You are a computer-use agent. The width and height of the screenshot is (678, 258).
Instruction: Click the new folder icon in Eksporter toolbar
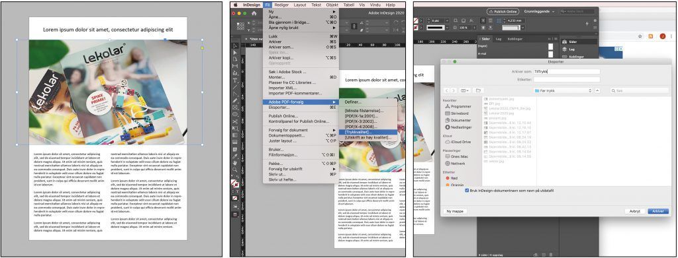coord(477,90)
